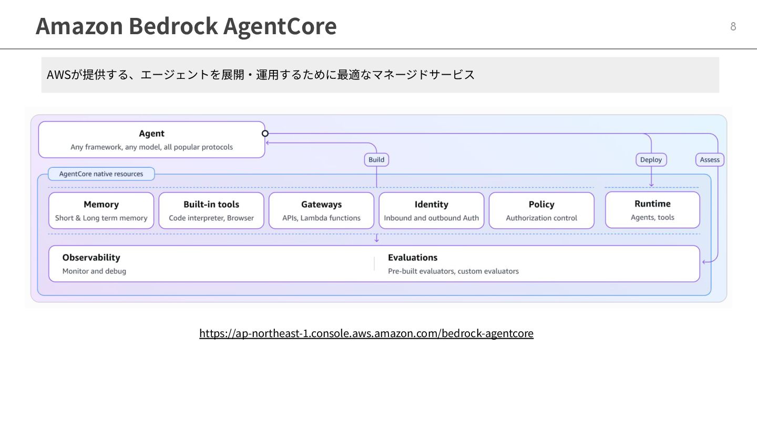Click the slide page number 8
The height and width of the screenshot is (426, 757).
coord(733,26)
